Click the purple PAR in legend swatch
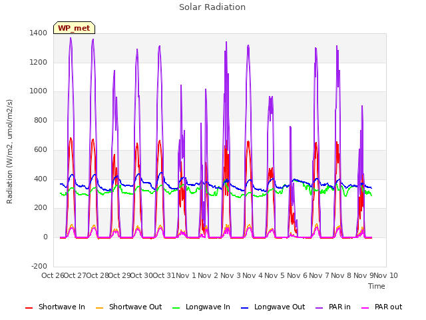426x320 pixels. (319, 308)
